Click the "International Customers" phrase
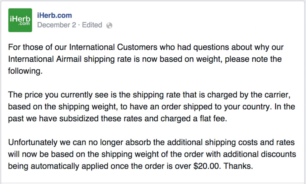The height and width of the screenshot is (184, 306). 113,47
